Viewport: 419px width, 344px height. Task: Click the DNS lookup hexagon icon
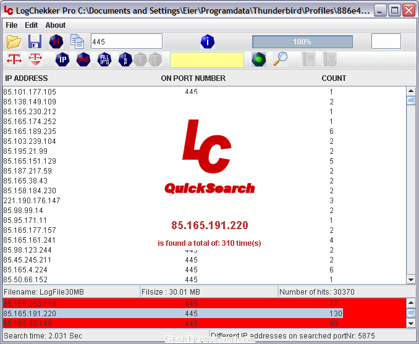point(83,59)
